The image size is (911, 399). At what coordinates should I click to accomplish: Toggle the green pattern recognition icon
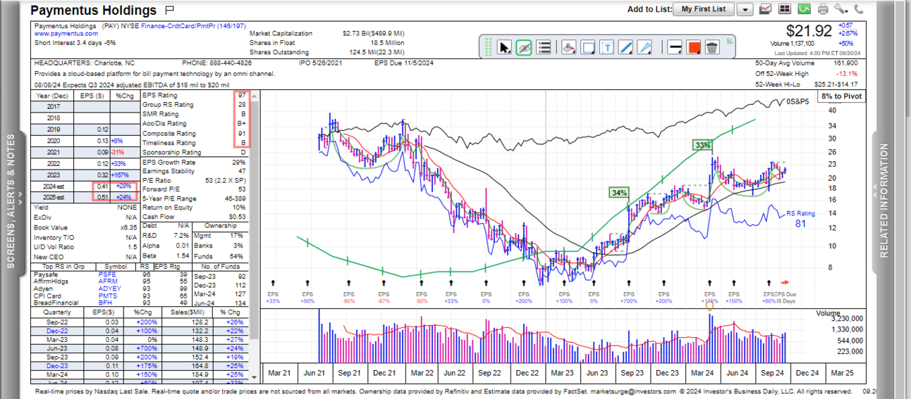(x=804, y=9)
